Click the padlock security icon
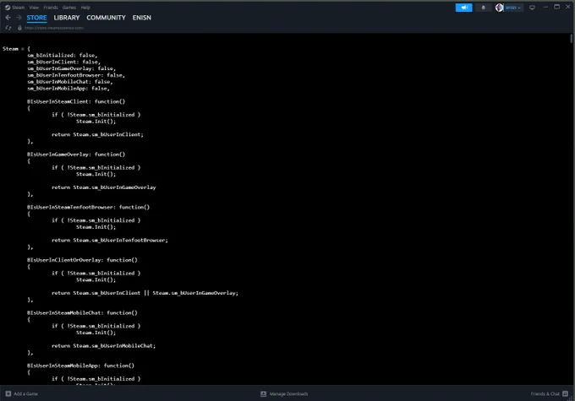The image size is (575, 401). tap(19, 28)
